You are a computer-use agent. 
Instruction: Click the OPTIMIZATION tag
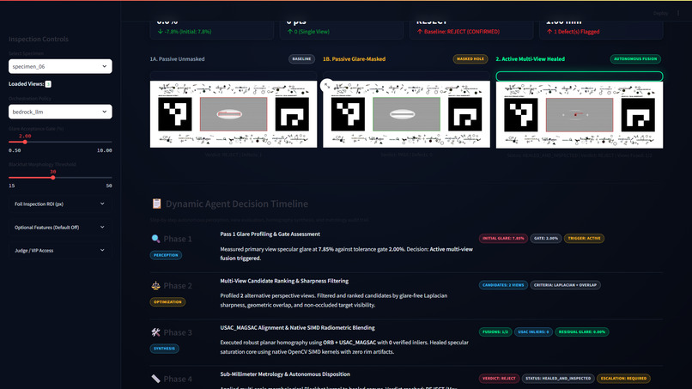(x=167, y=302)
